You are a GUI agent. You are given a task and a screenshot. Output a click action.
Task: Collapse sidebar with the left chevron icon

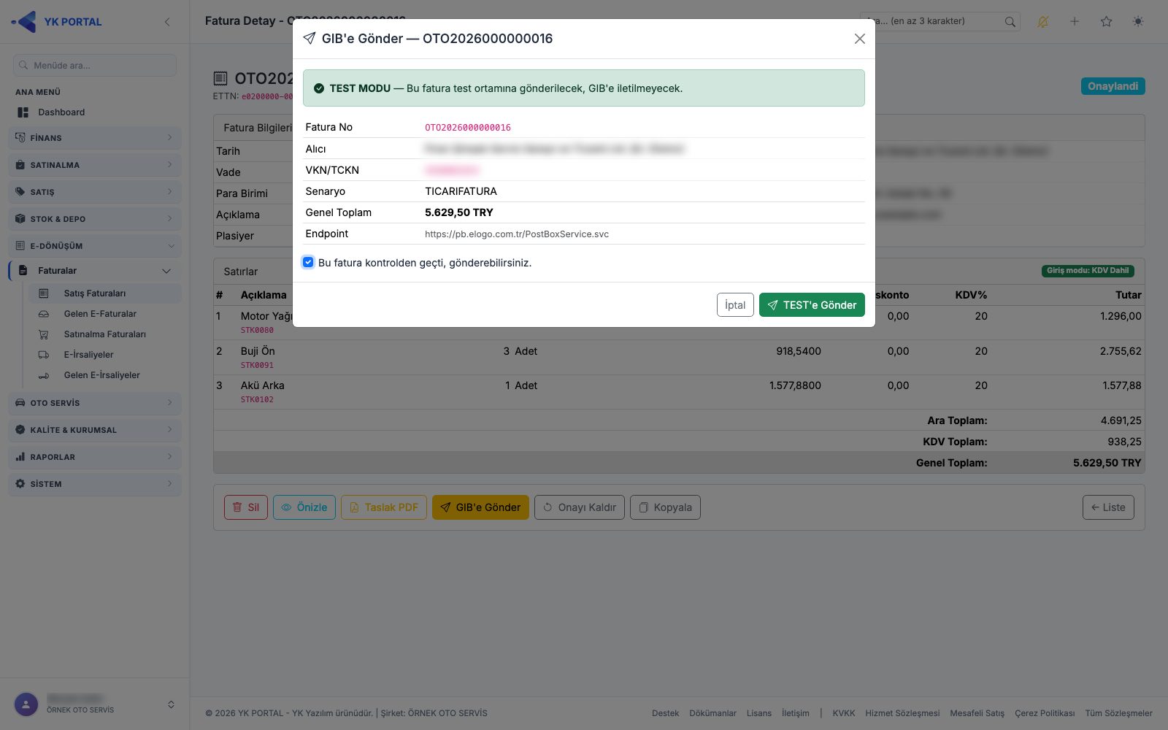click(x=167, y=22)
